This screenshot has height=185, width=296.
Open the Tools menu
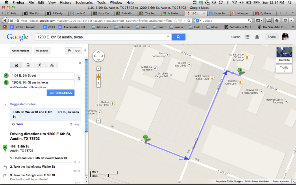coord(101,2)
